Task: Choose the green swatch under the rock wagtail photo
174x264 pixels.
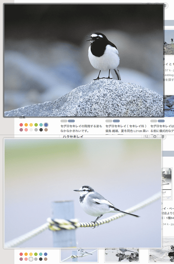Action: click(36, 125)
